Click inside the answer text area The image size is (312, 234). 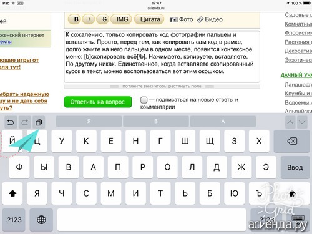[162, 57]
